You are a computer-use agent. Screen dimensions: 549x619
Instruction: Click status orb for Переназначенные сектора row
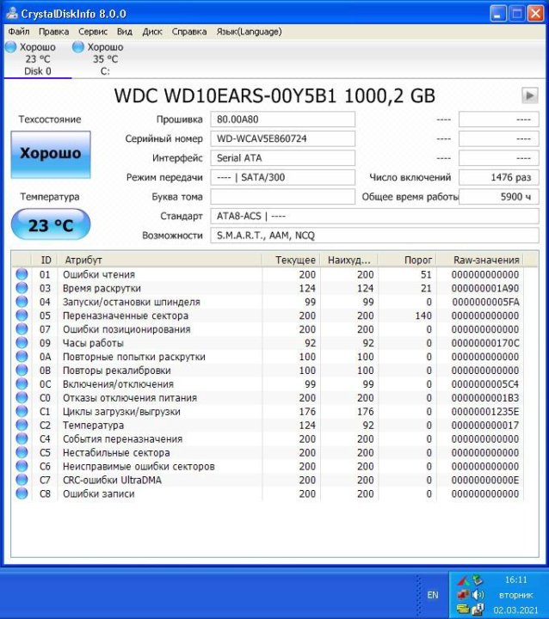(22, 316)
